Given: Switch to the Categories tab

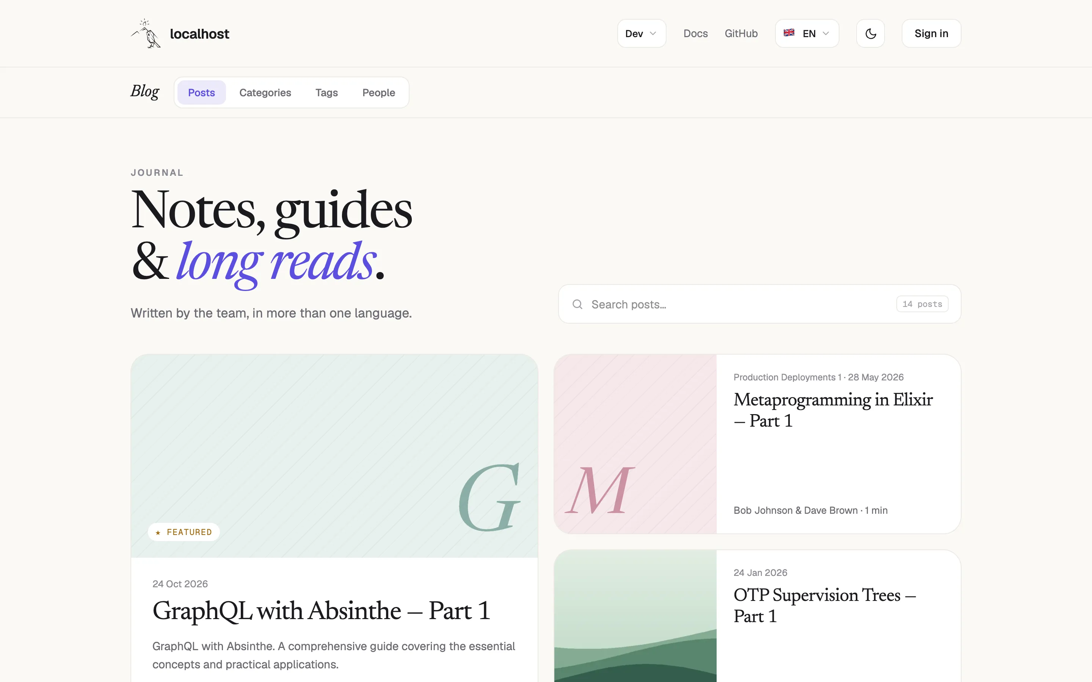Looking at the screenshot, I should click(x=265, y=92).
